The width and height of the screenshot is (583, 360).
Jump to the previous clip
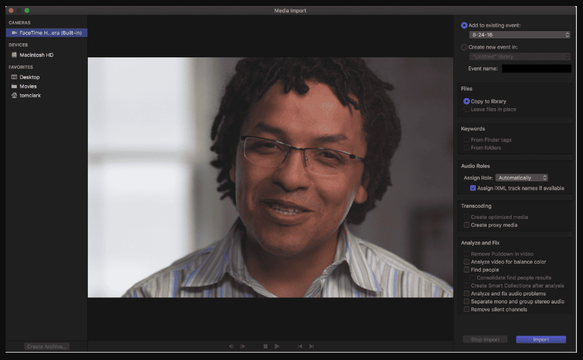coord(300,346)
